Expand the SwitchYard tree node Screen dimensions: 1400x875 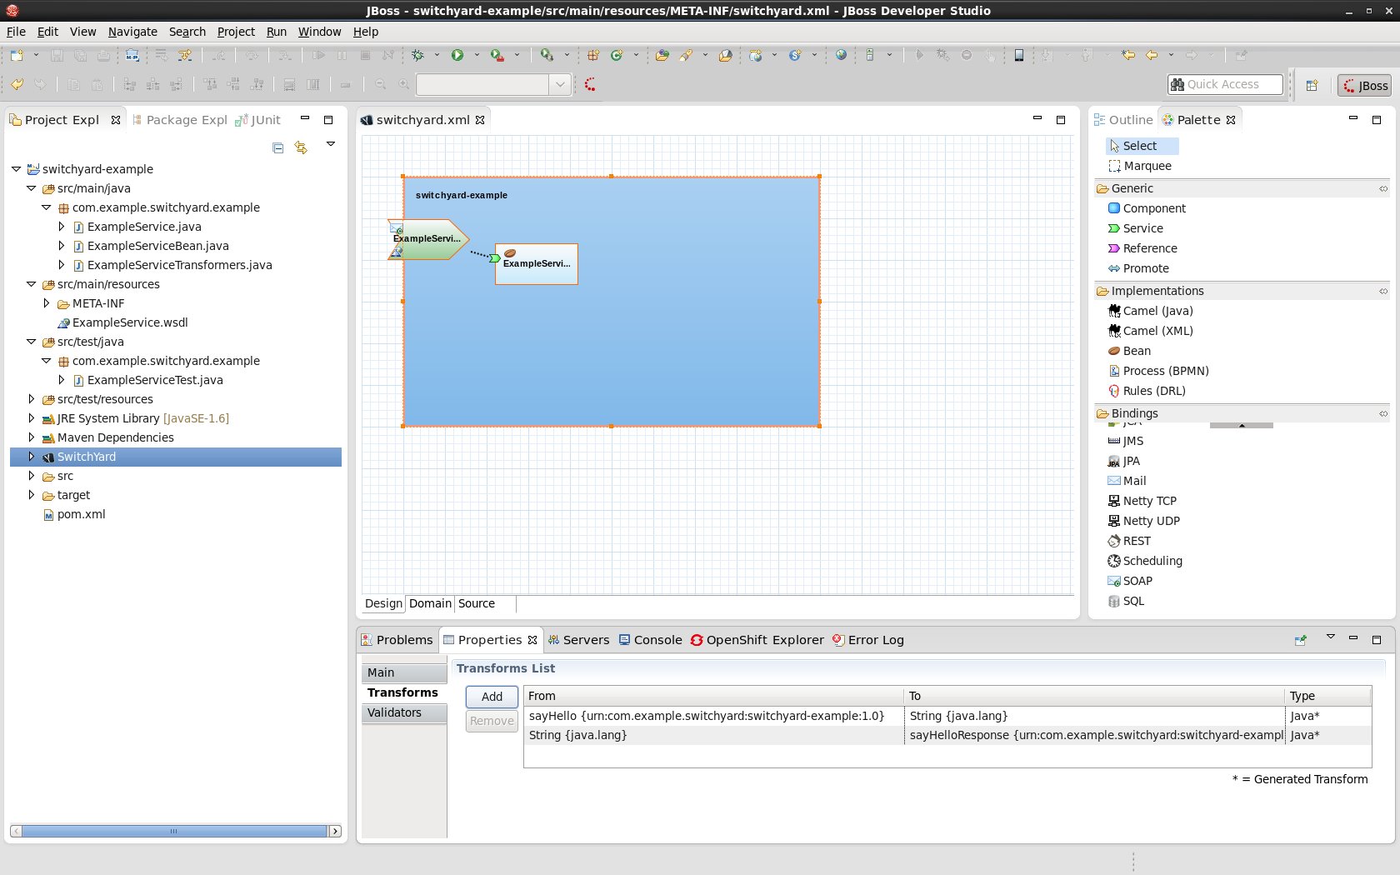[31, 457]
